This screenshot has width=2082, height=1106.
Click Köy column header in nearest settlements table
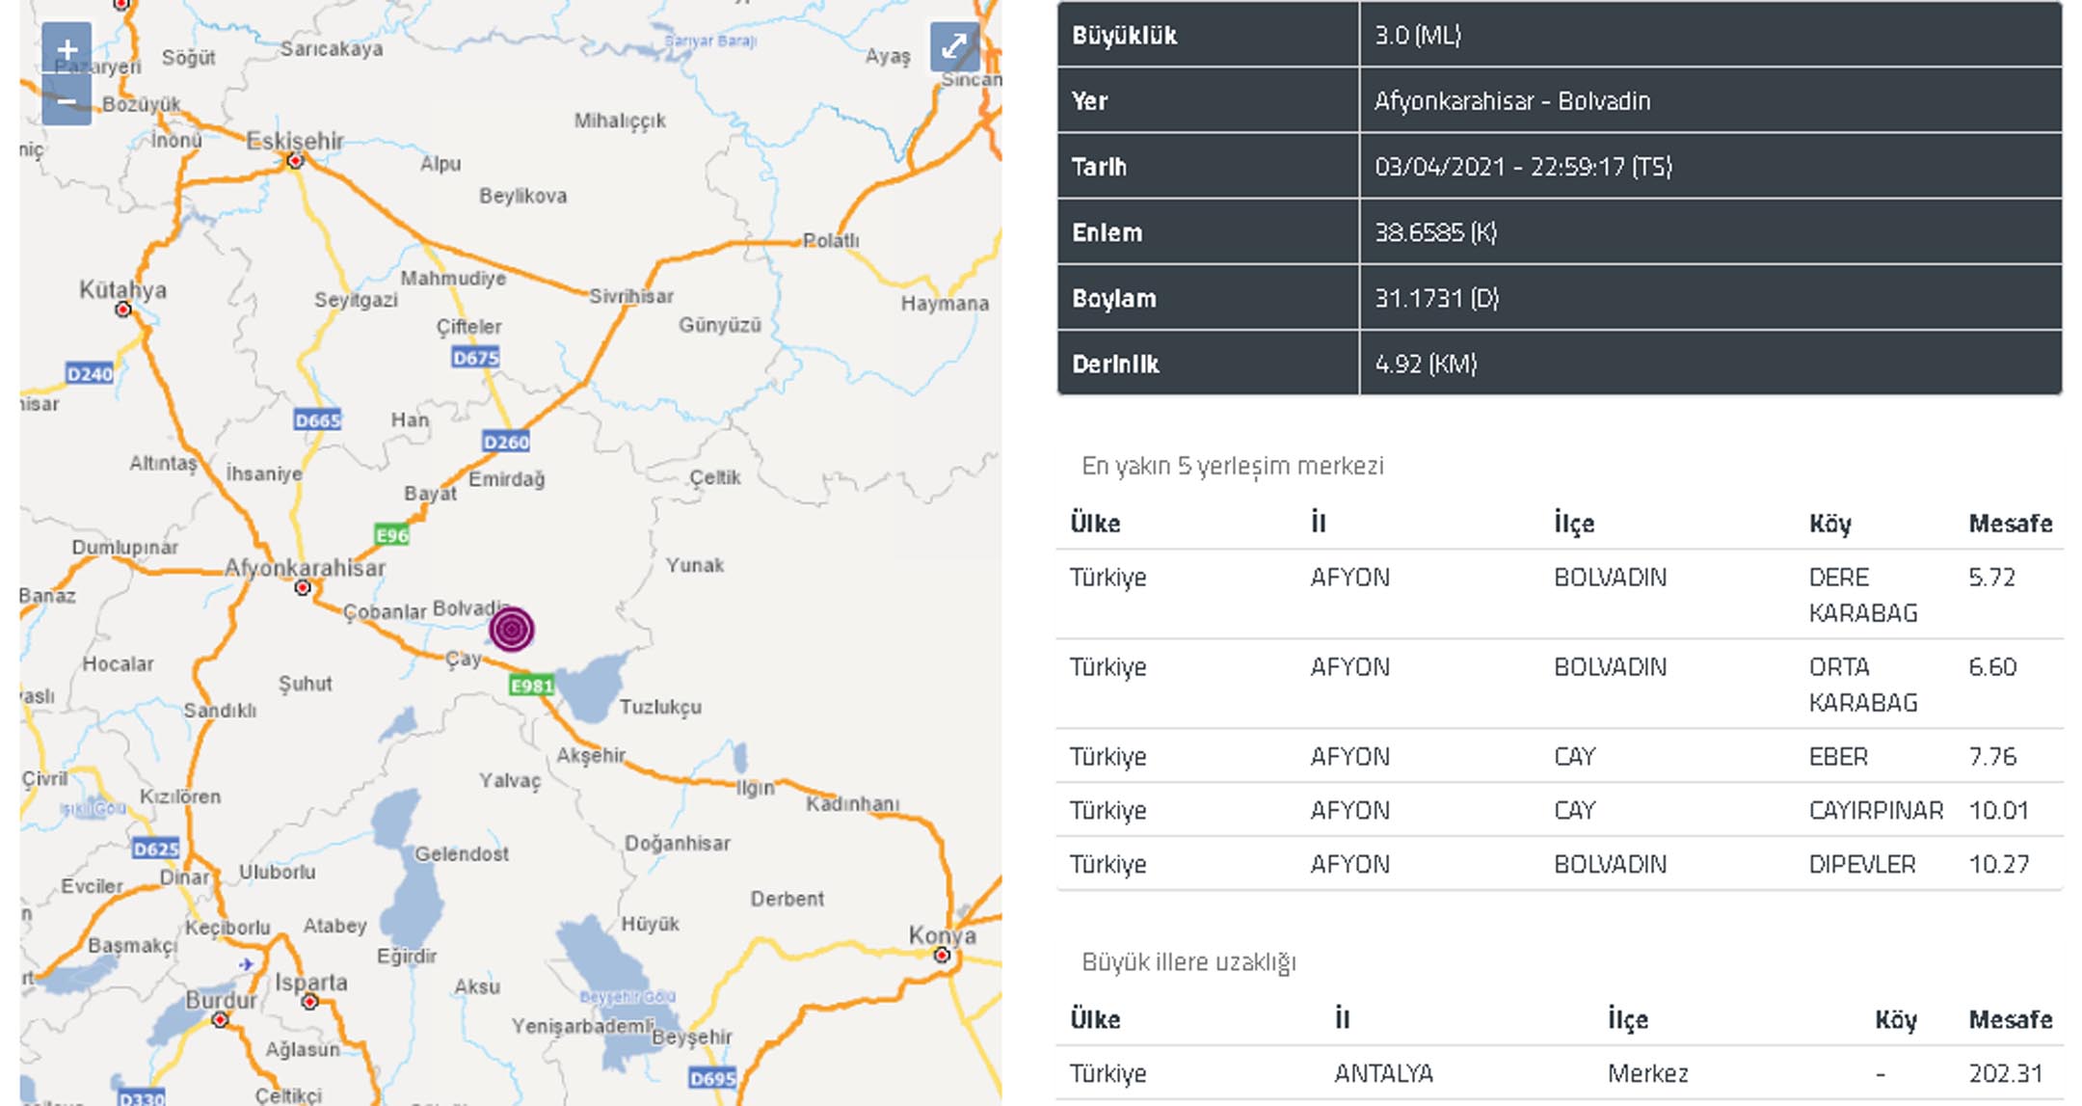pyautogui.click(x=1829, y=524)
